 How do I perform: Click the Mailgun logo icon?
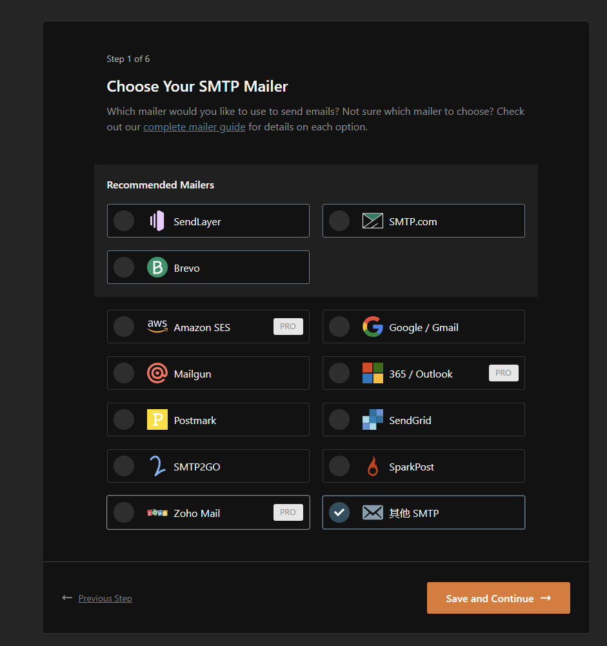tap(157, 374)
